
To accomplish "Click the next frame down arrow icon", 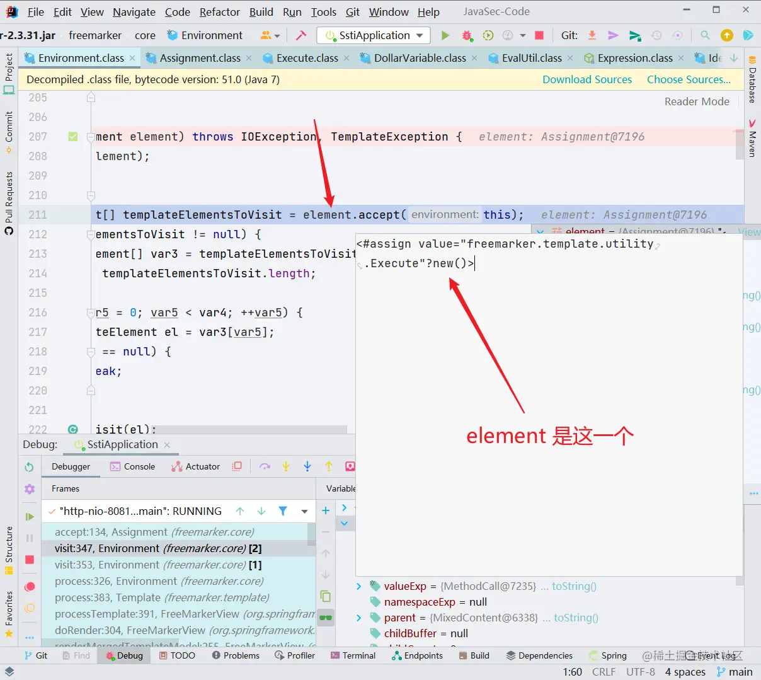I will click(261, 511).
